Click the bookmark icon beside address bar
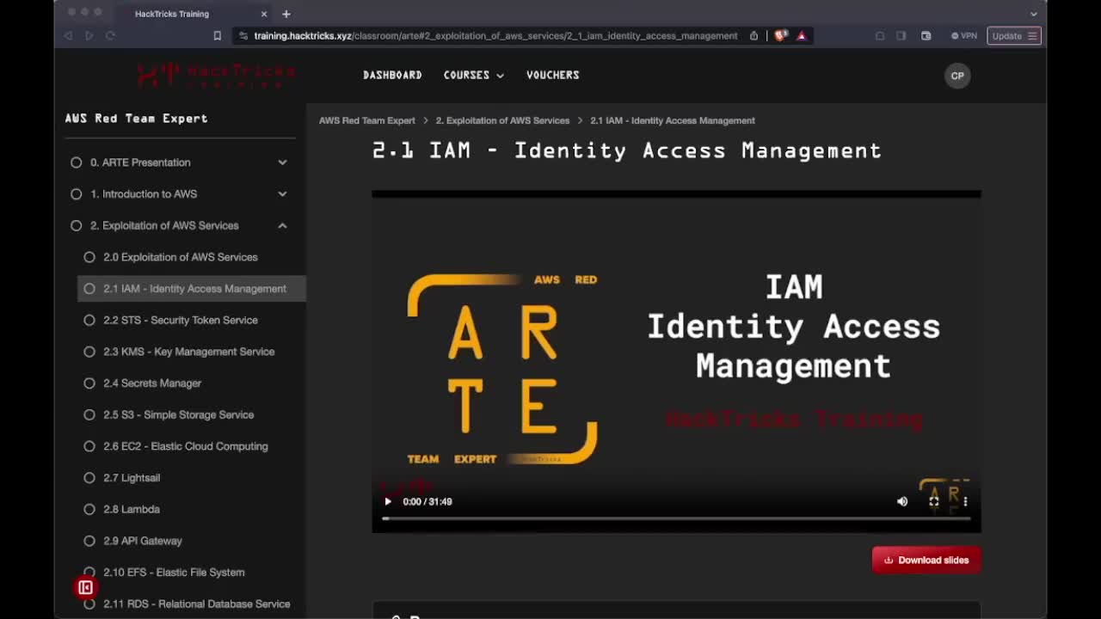This screenshot has width=1101, height=619. pyautogui.click(x=217, y=36)
